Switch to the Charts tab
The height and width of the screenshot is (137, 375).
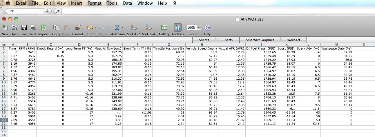228,40
